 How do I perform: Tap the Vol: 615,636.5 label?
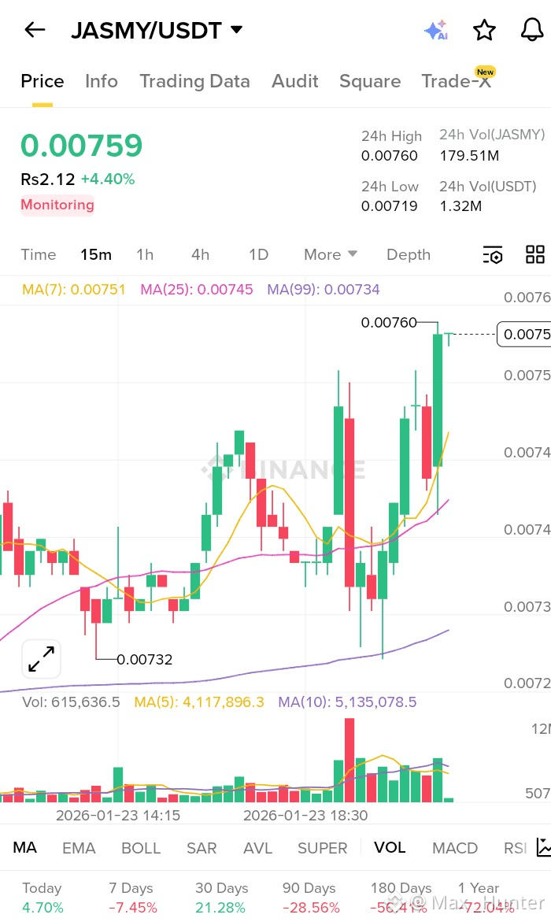click(x=71, y=702)
